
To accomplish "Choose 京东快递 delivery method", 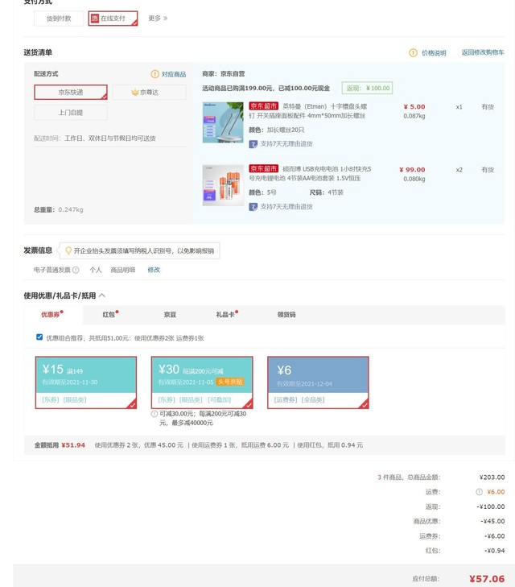I will pyautogui.click(x=71, y=92).
